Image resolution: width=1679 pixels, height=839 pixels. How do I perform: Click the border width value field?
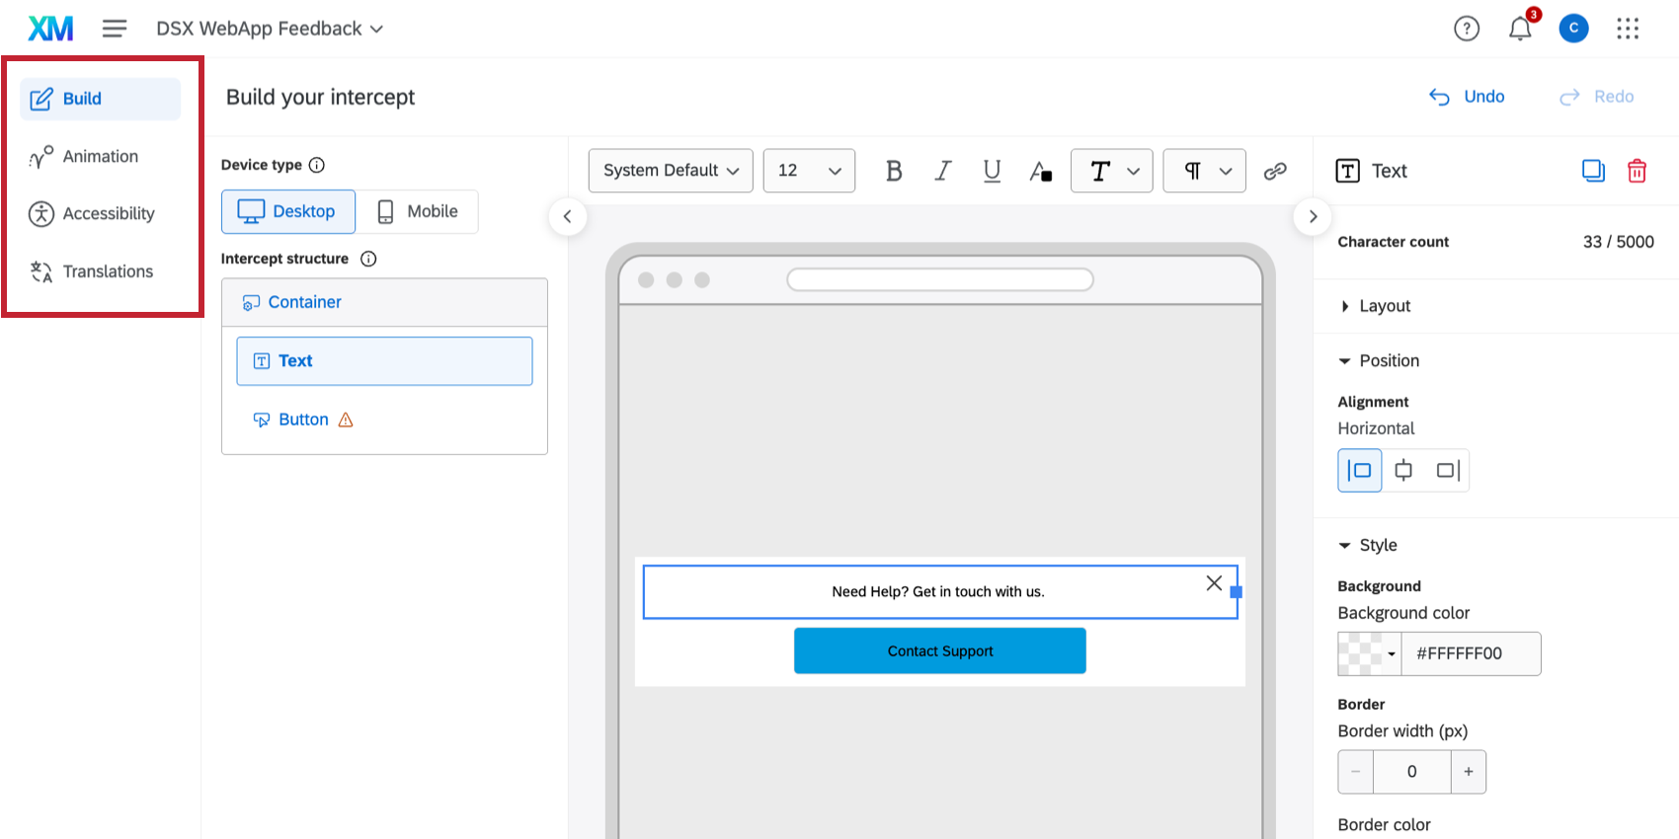(x=1412, y=772)
